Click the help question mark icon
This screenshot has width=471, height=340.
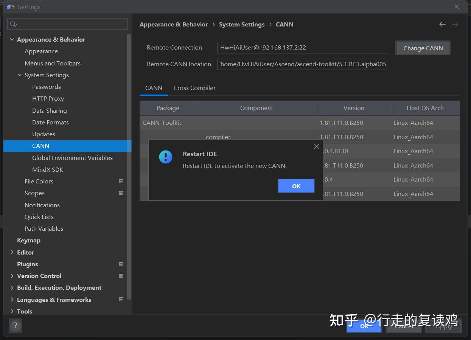click(x=16, y=325)
